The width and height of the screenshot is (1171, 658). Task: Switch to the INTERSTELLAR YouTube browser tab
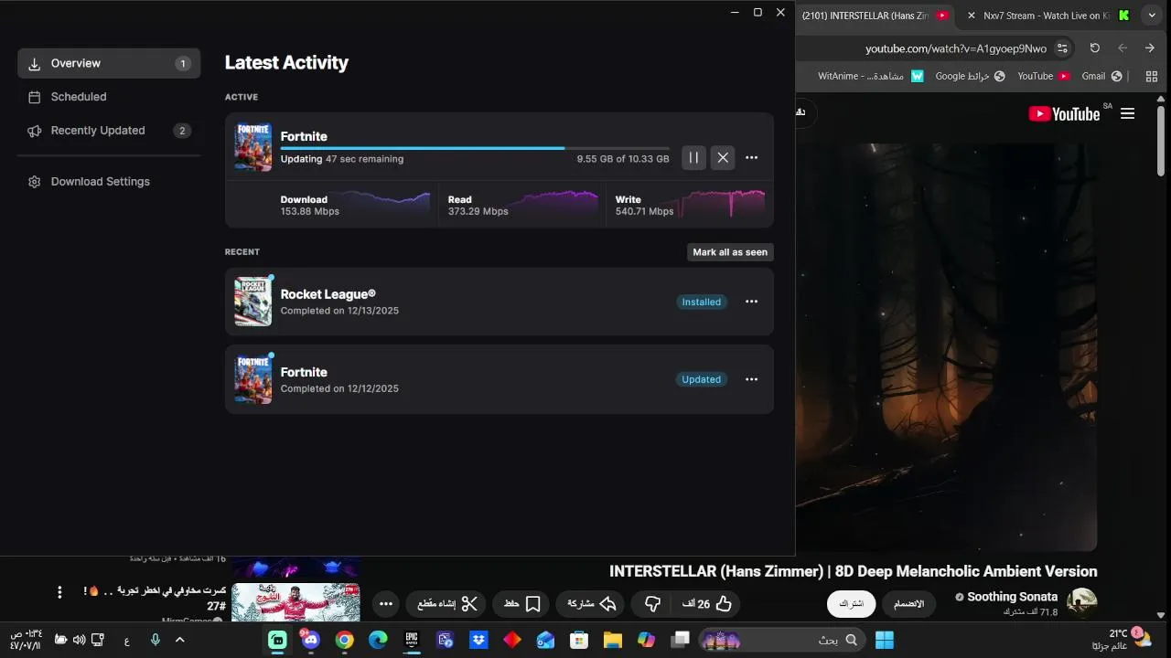click(876, 16)
